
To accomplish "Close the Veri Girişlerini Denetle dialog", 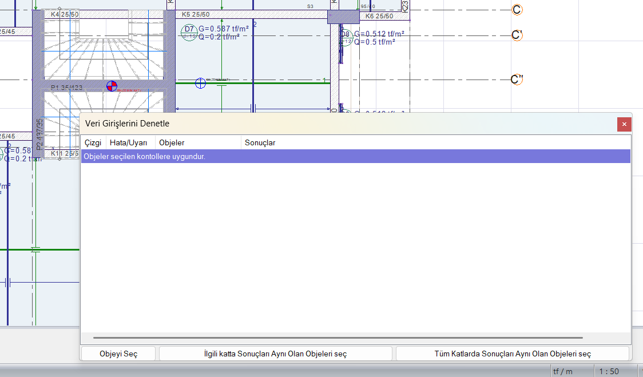I will pyautogui.click(x=624, y=124).
